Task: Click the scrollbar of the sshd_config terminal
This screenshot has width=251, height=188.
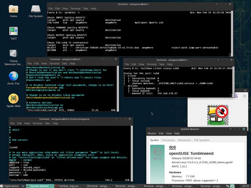Action: [118, 88]
